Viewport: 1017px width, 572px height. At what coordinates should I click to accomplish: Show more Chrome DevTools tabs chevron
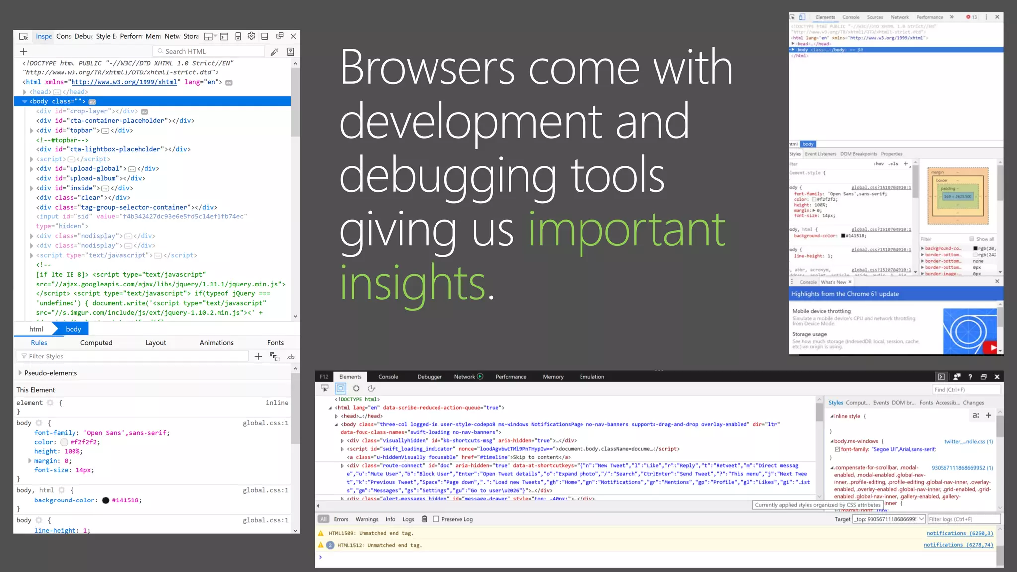pyautogui.click(x=952, y=17)
